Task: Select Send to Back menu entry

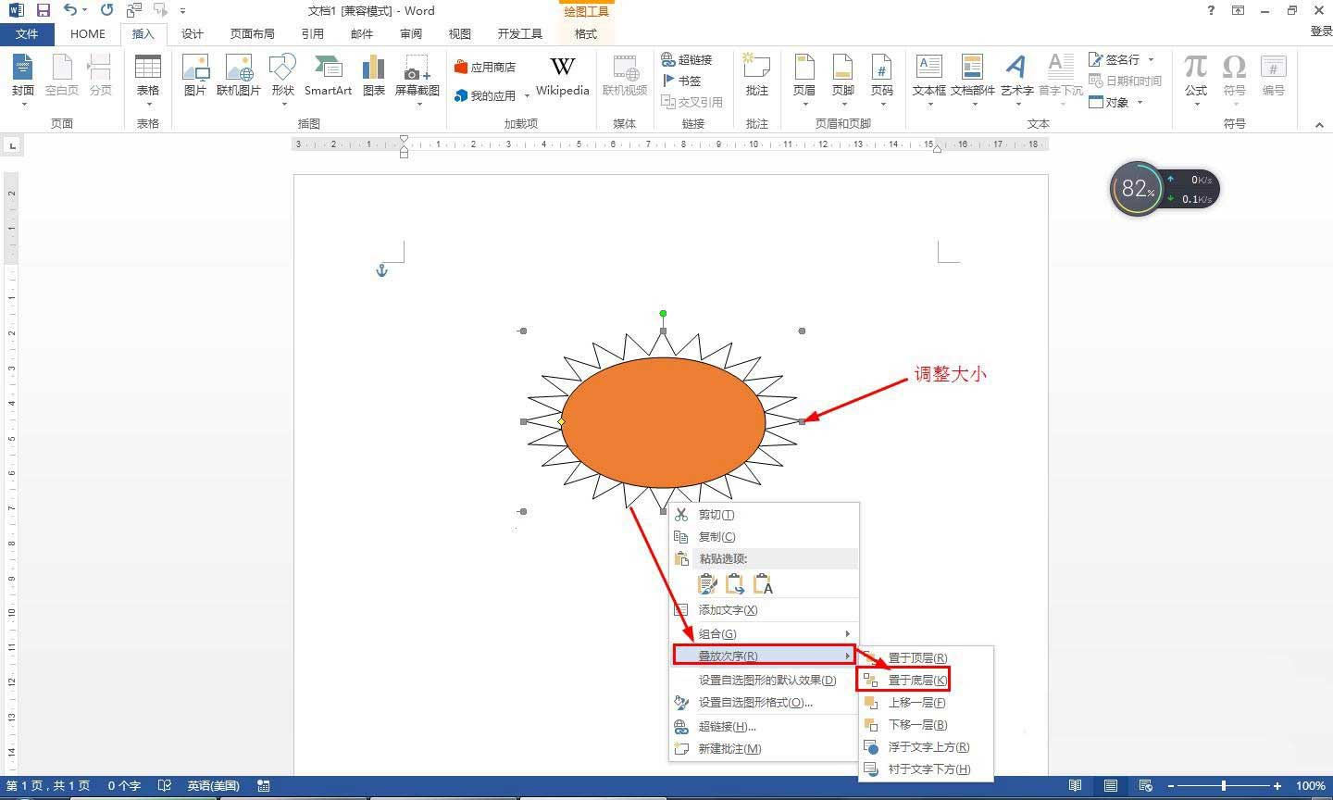Action: tap(916, 681)
